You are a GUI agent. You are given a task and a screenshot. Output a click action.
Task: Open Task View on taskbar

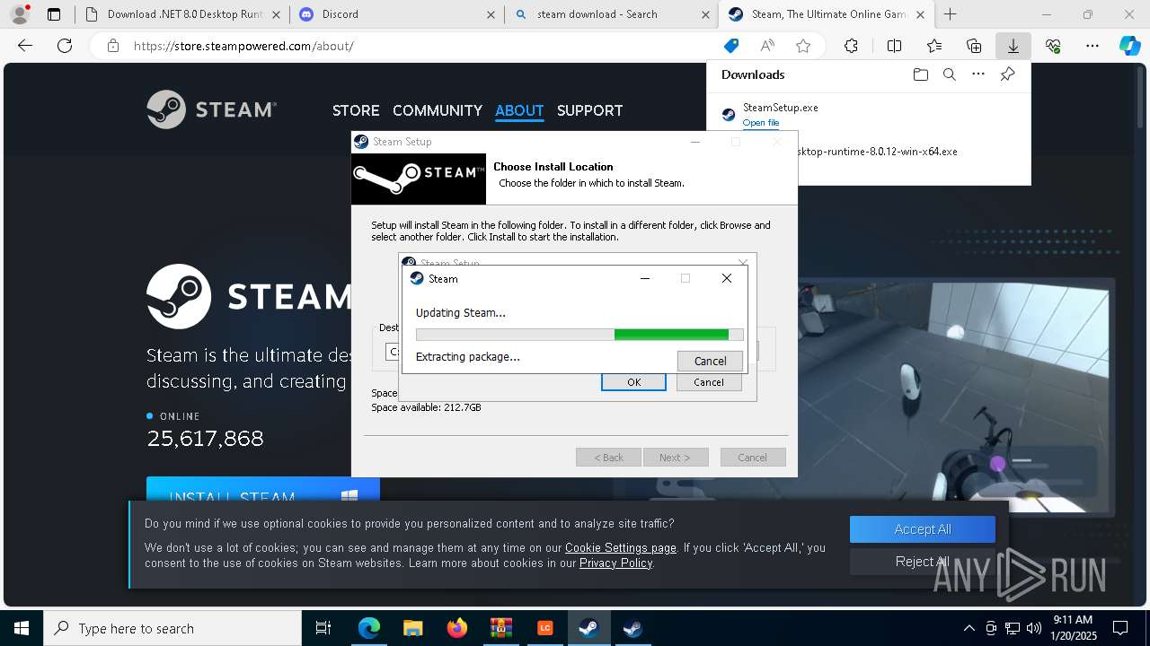coord(323,628)
